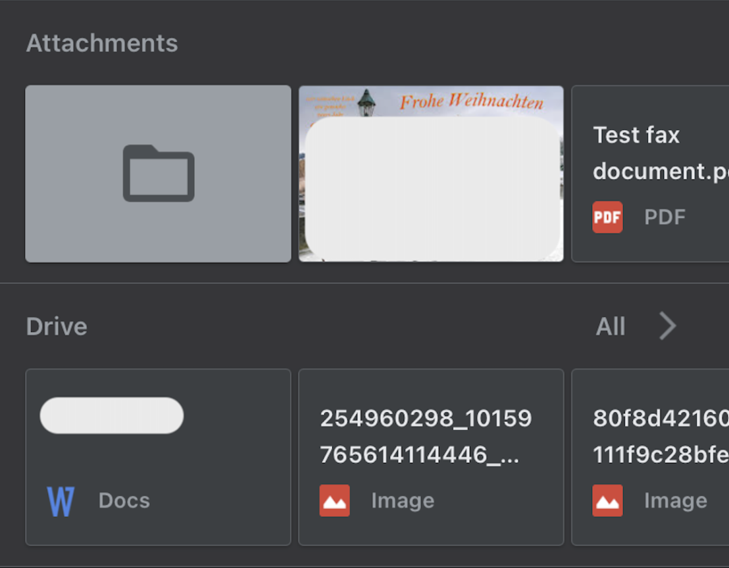Open the Frohe Weihnachten image attachment

click(432, 187)
